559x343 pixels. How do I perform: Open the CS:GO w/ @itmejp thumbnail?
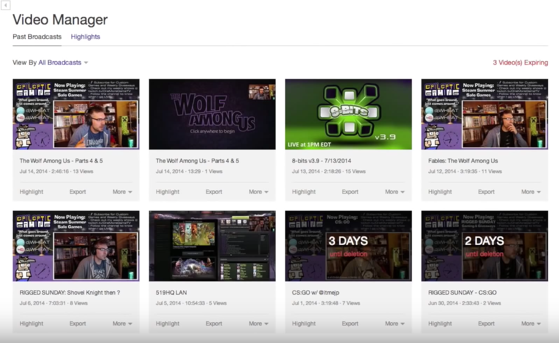pyautogui.click(x=348, y=246)
